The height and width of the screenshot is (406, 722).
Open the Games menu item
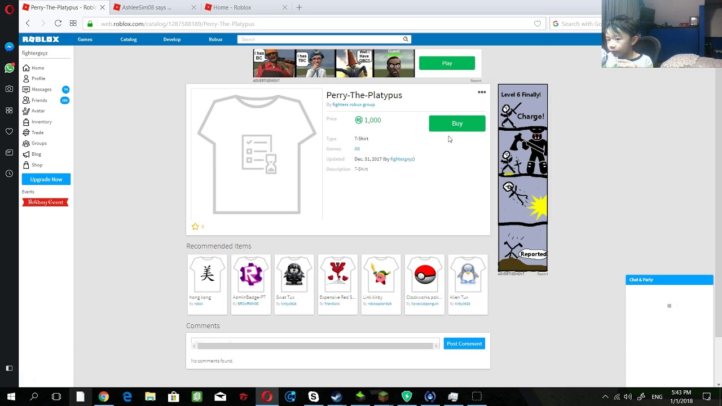tap(85, 39)
